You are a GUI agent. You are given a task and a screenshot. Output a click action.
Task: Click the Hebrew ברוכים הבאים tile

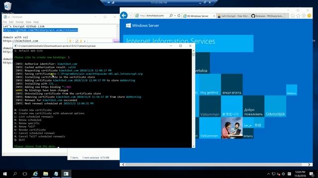(x=232, y=85)
